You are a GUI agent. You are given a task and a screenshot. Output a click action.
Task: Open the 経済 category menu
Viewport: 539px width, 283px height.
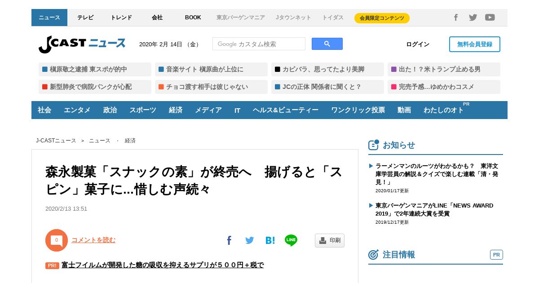click(x=176, y=110)
